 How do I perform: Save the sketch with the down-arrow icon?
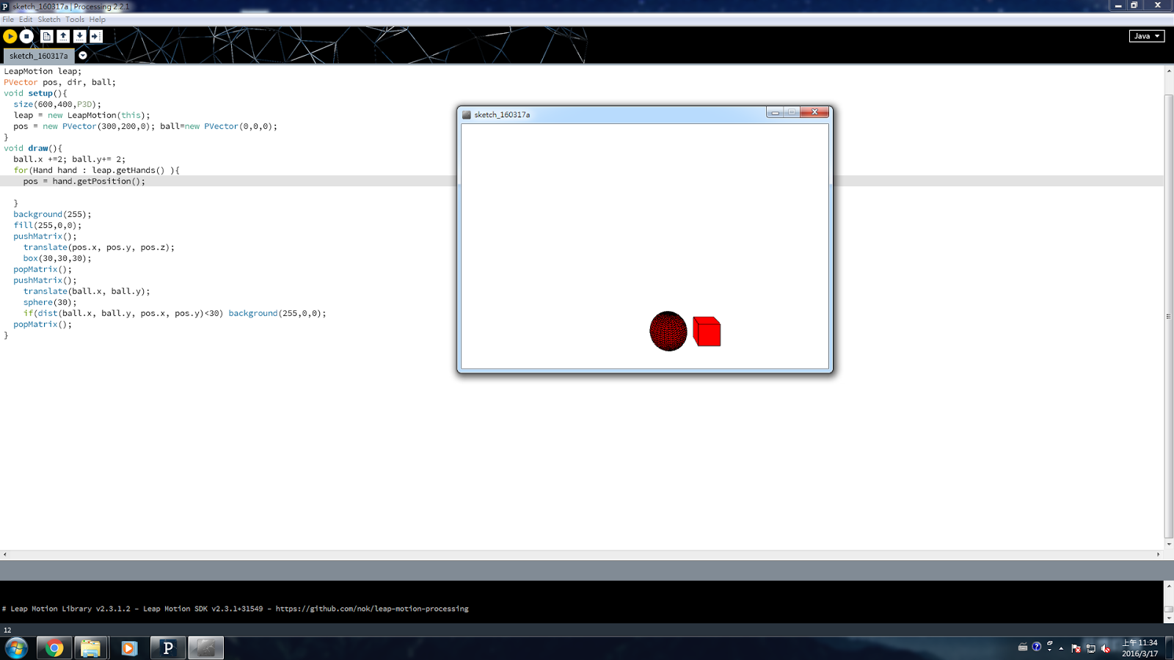tap(79, 36)
